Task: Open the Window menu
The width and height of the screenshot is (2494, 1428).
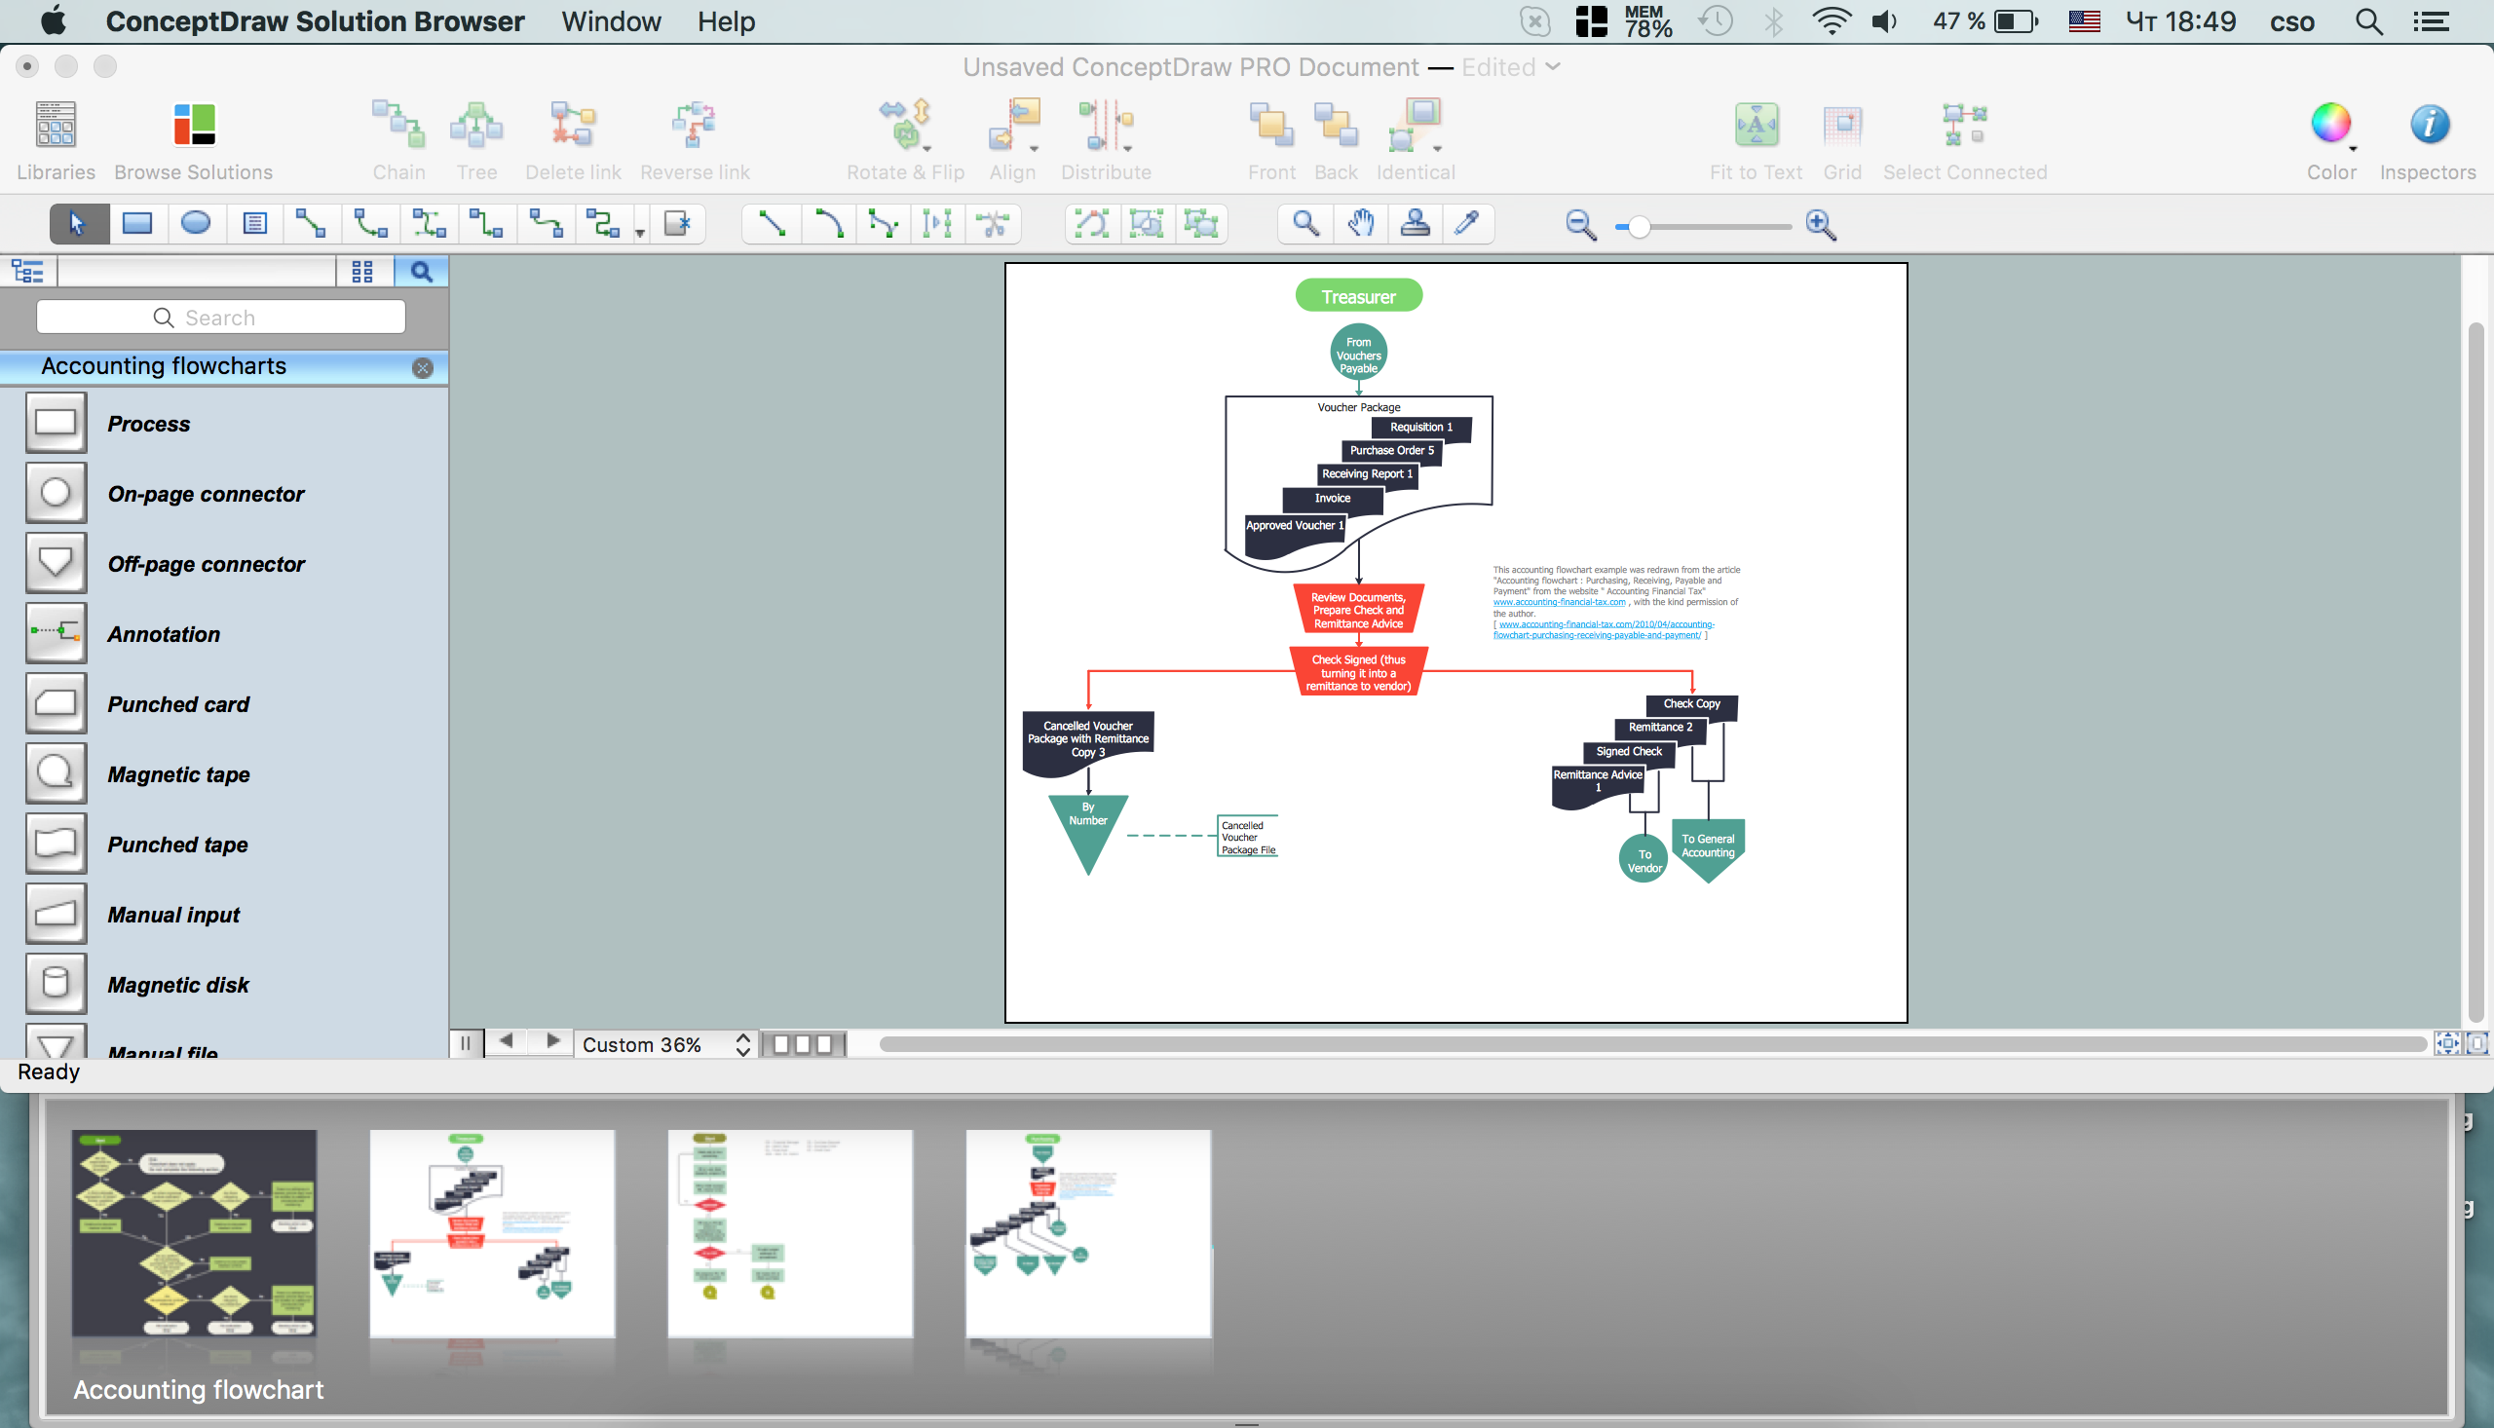Action: click(611, 21)
